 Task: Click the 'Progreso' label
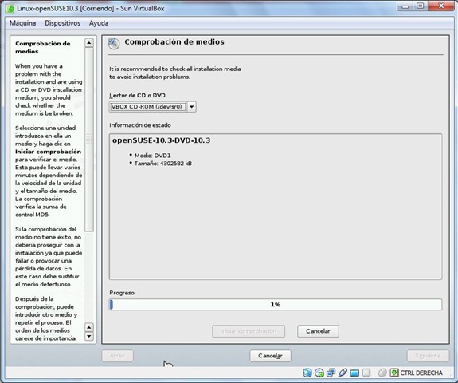pos(122,293)
